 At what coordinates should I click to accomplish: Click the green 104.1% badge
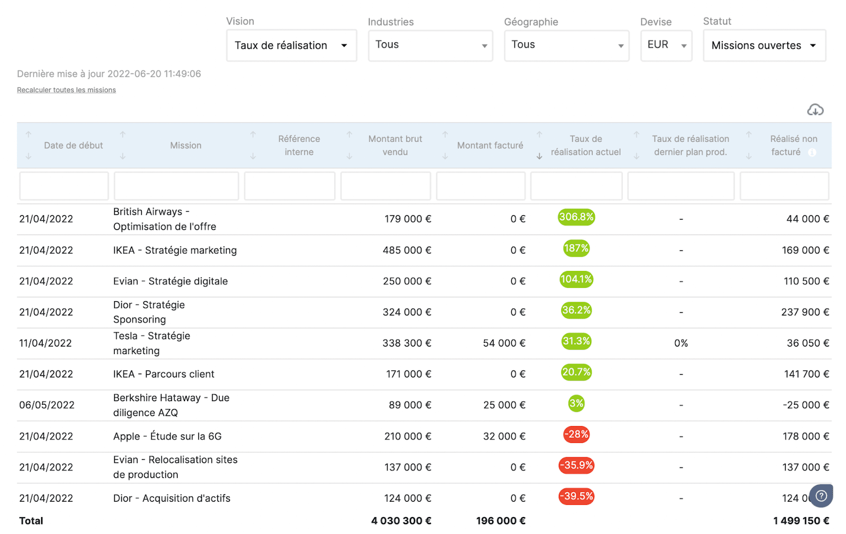click(x=576, y=279)
